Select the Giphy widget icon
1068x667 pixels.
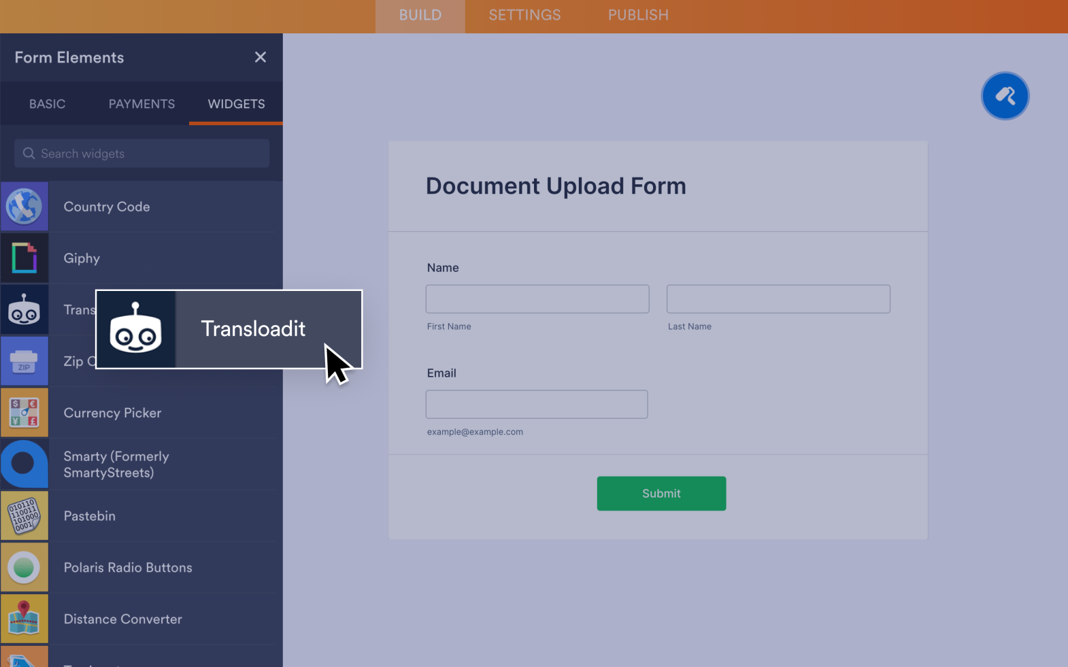24,258
